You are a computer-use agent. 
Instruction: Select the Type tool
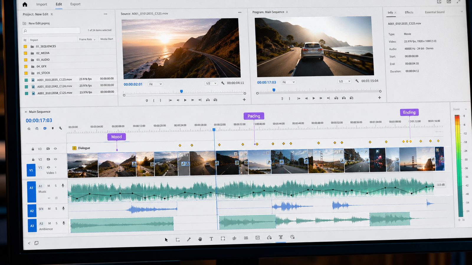pyautogui.click(x=211, y=239)
